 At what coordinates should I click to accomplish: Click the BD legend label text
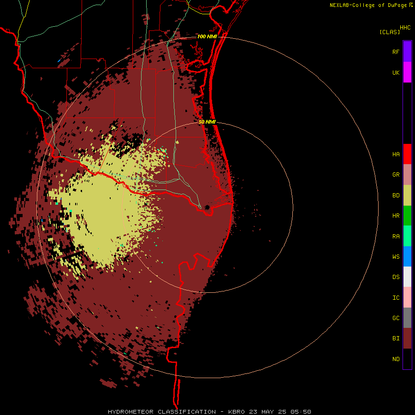396,196
